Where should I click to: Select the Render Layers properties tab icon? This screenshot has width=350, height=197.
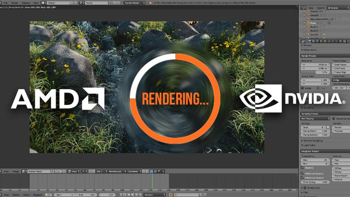(313, 41)
